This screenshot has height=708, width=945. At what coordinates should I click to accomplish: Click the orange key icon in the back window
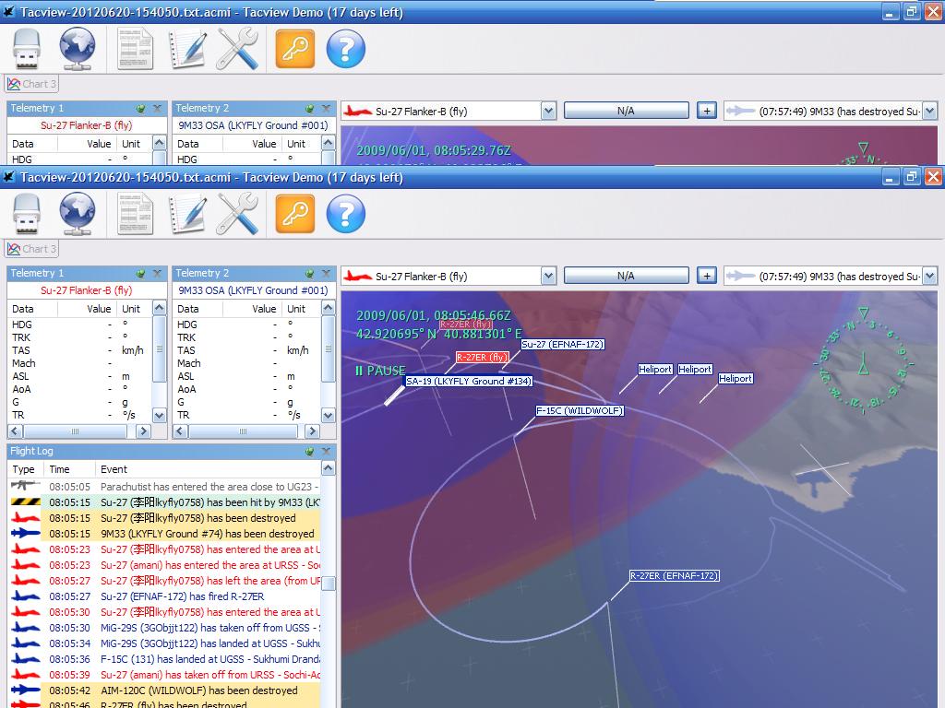click(x=295, y=48)
